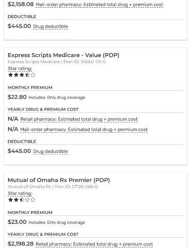Click the Express Scripts Plan ID S5660-119-0 text
Screen dimensions: 191x248
pos(84,62)
